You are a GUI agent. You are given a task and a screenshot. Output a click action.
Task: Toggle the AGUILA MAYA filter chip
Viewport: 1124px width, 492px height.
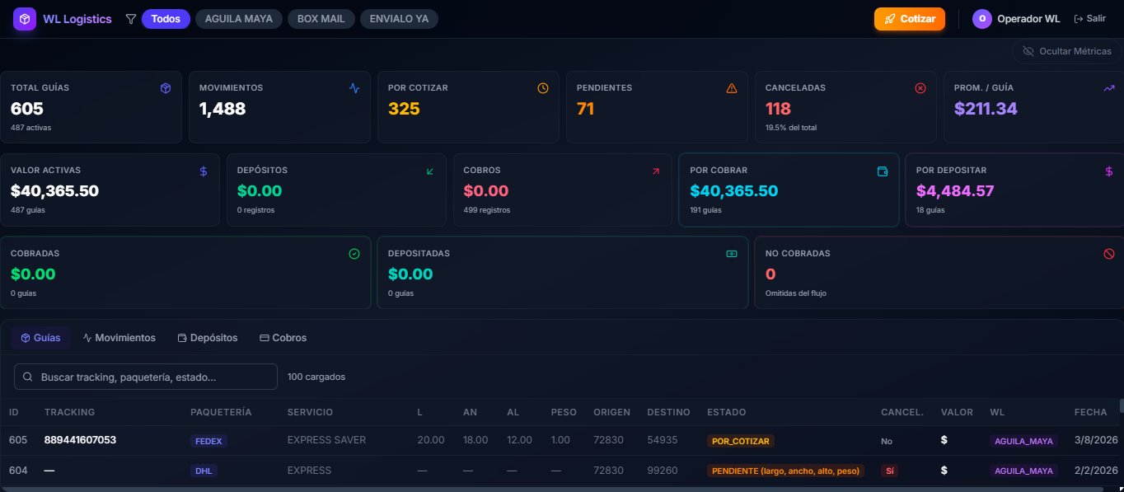click(x=239, y=19)
